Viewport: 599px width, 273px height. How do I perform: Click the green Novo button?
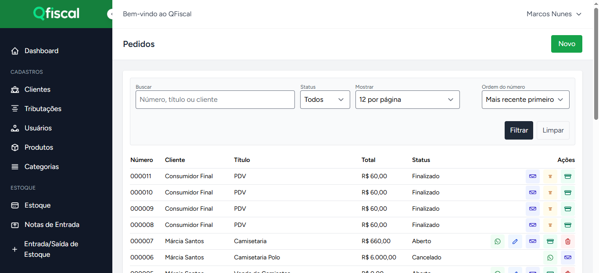566,43
